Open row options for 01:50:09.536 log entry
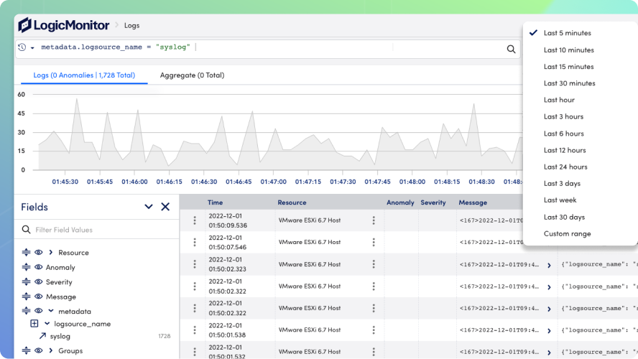The image size is (638, 359). click(x=195, y=220)
